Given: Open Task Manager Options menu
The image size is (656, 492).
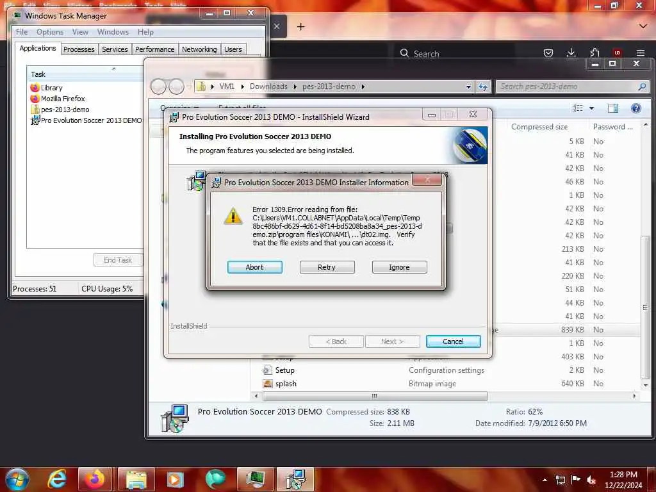Looking at the screenshot, I should (50, 32).
